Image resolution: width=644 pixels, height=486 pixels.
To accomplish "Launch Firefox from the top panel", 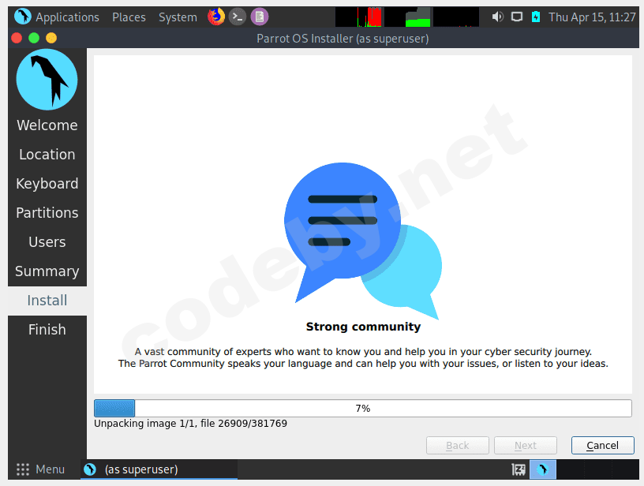I will coord(216,17).
